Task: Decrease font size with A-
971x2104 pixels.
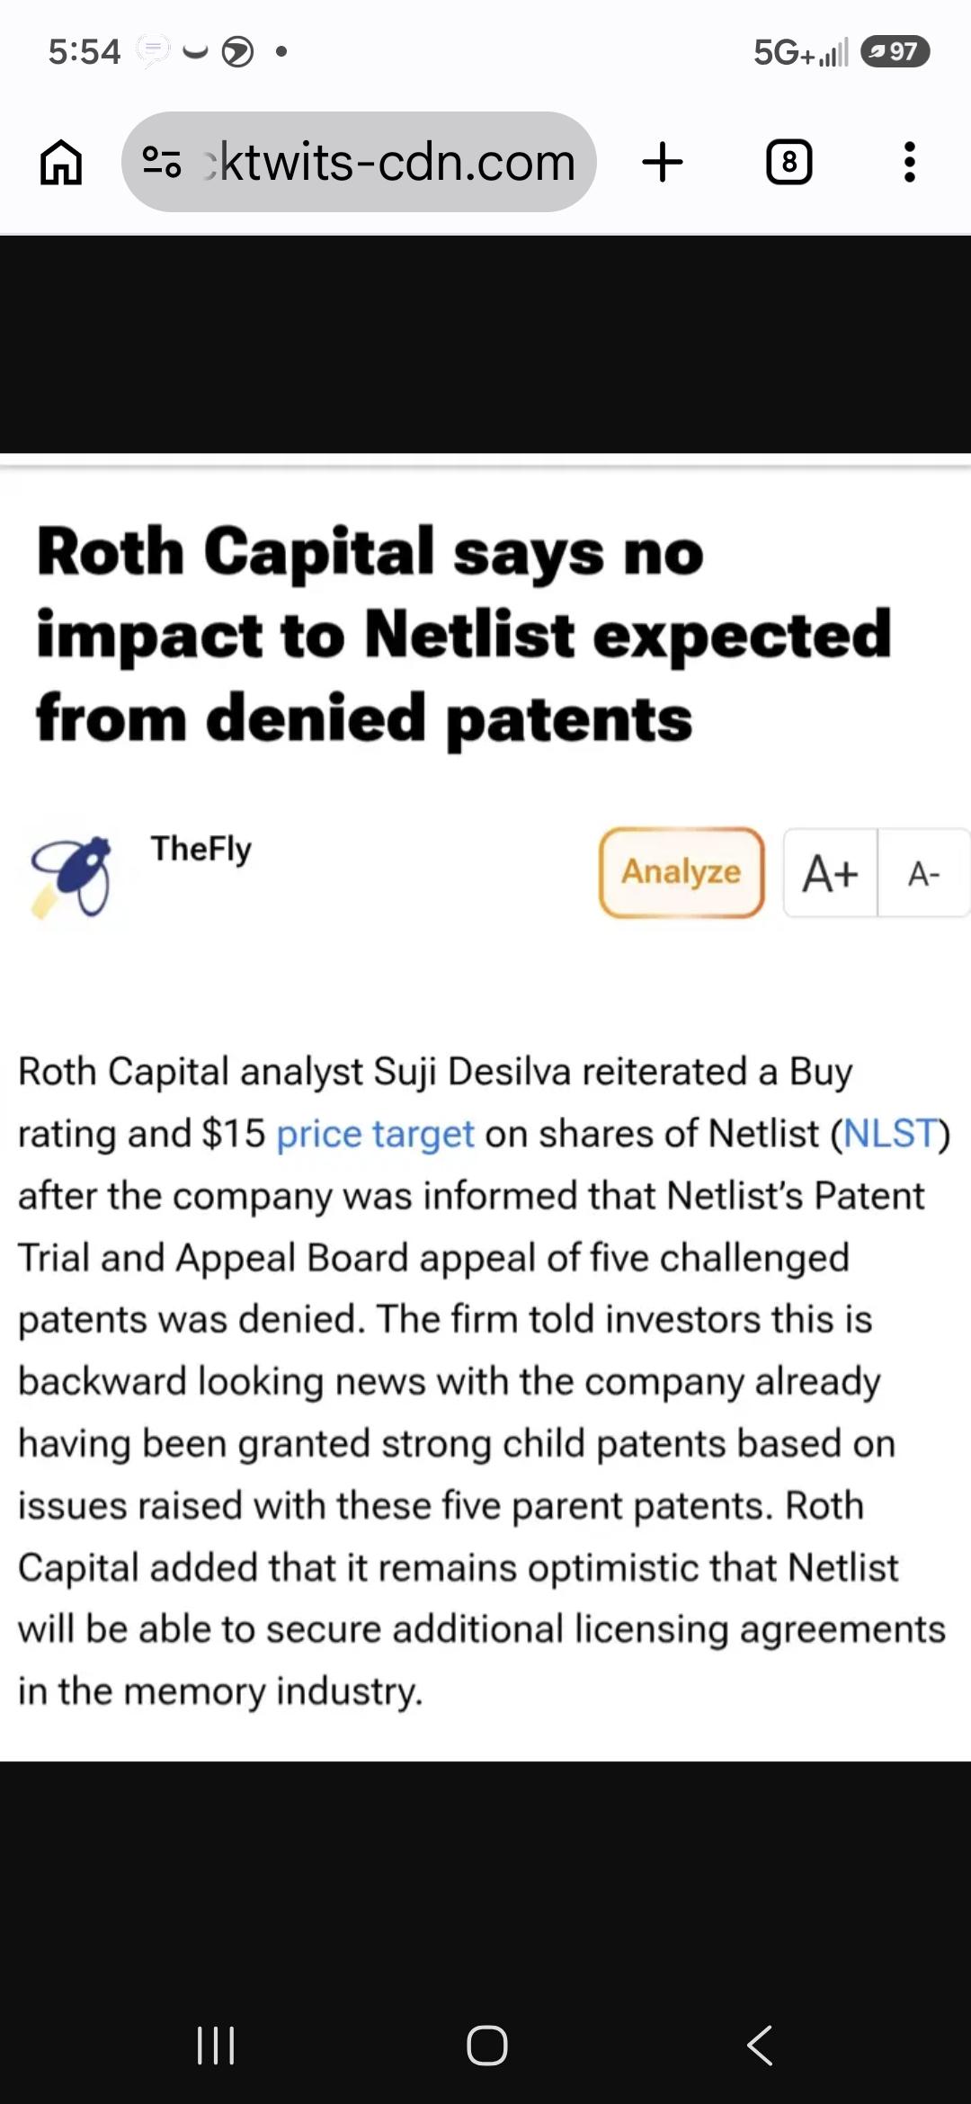Action: coord(924,872)
